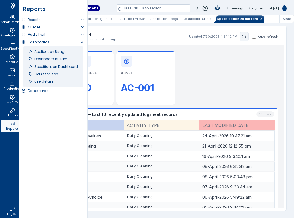Click the 07-April-2026 9:33:44 am cell
Image resolution: width=294 pixels, height=218 pixels.
click(237, 187)
